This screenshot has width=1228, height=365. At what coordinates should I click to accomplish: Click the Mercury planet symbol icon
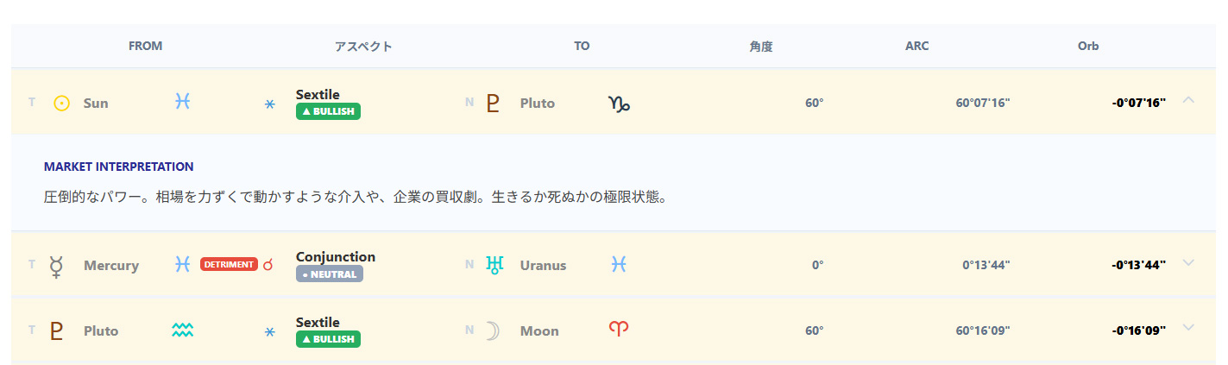click(57, 265)
